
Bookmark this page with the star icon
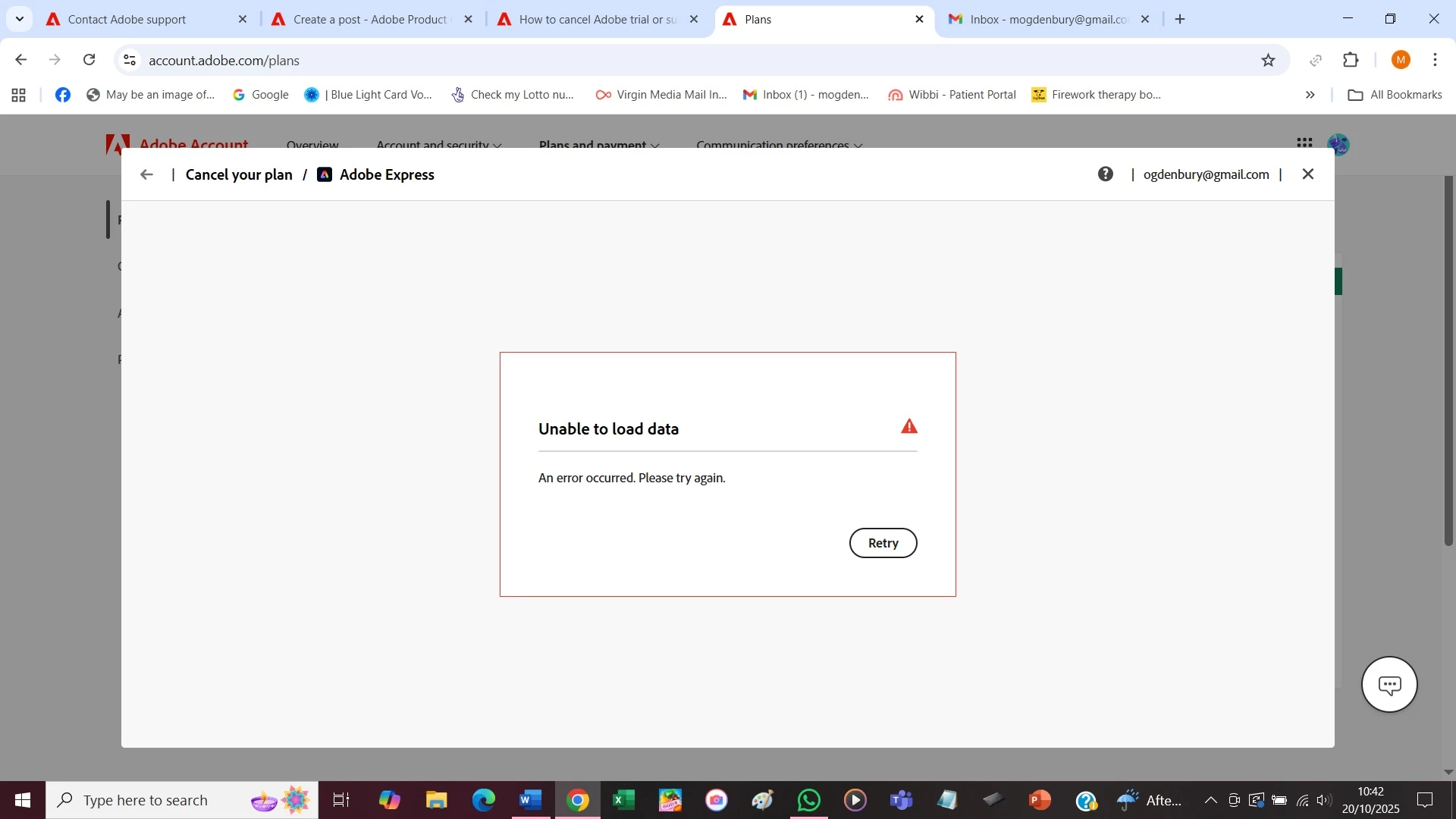[x=1268, y=61]
